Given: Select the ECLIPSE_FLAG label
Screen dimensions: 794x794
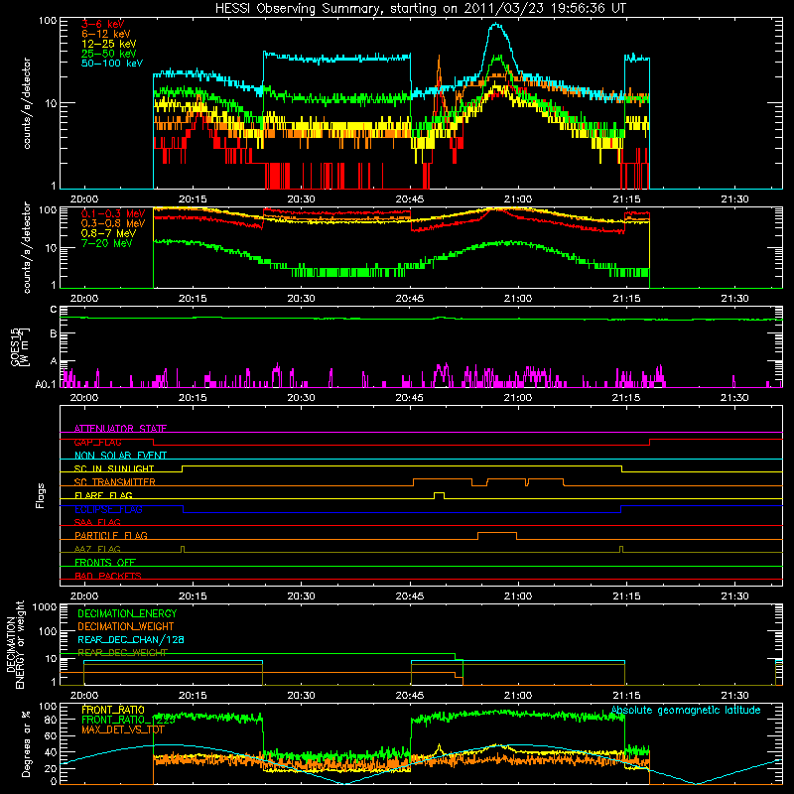Looking at the screenshot, I should coord(109,509).
